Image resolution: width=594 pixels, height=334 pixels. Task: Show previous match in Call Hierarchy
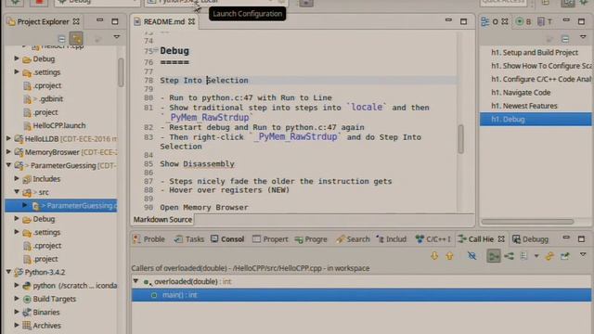[449, 256]
